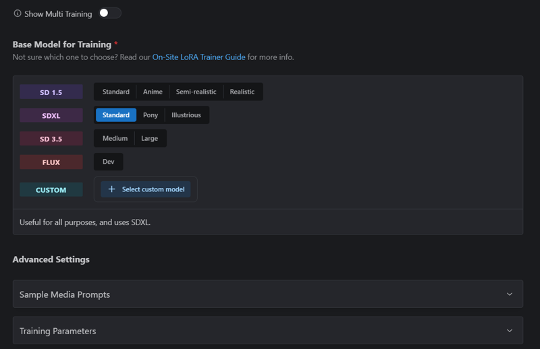Click the Sample Media Prompts chevron arrow
Screen dimensions: 540x349
click(x=510, y=294)
